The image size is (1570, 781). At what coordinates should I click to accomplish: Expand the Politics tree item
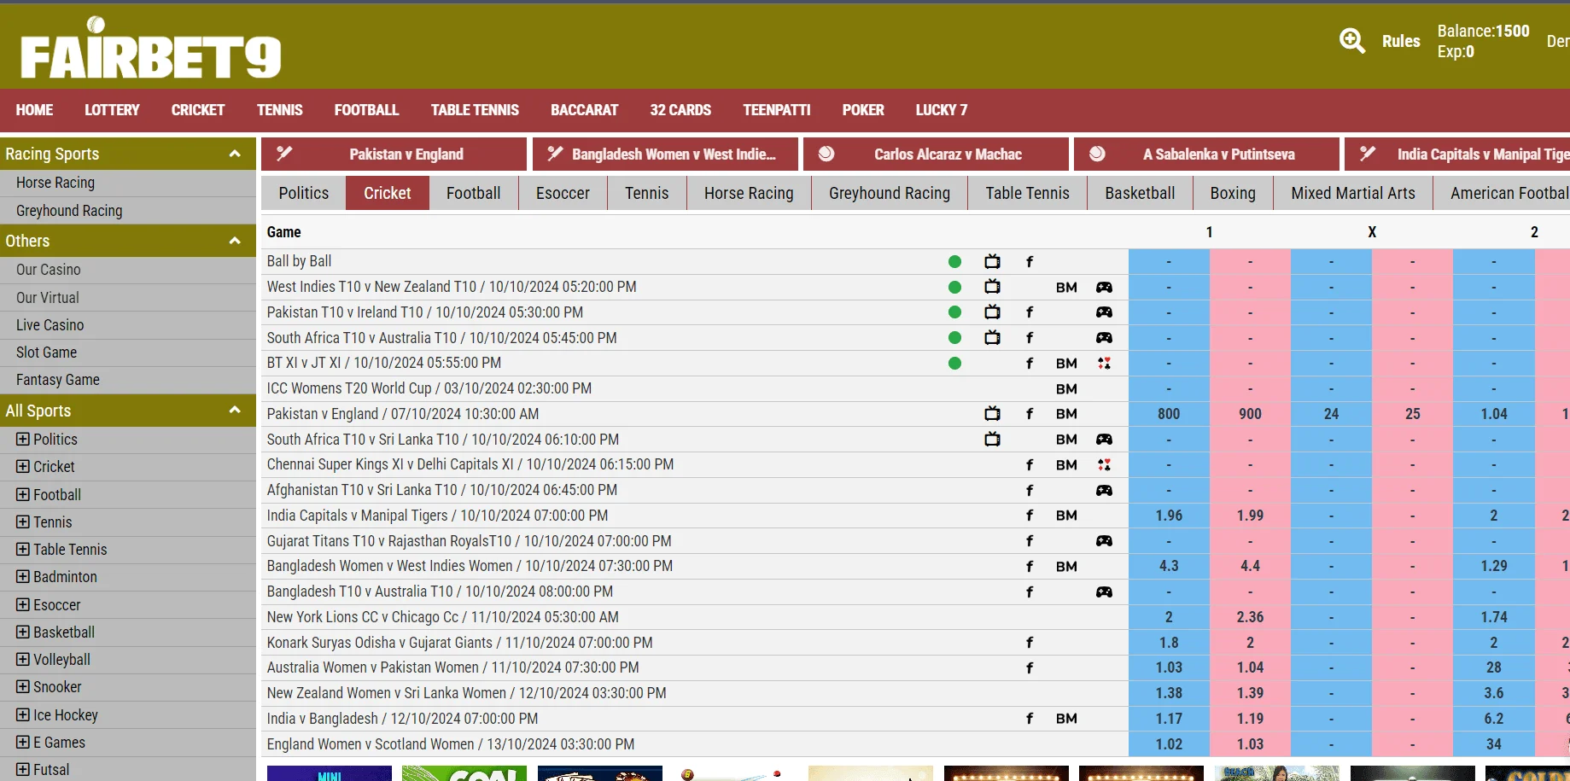23,440
